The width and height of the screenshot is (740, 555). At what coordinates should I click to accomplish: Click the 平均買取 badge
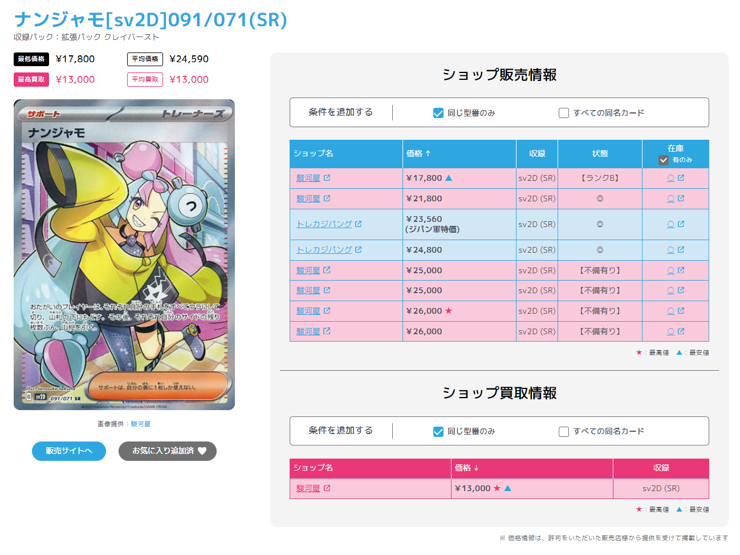pyautogui.click(x=145, y=79)
